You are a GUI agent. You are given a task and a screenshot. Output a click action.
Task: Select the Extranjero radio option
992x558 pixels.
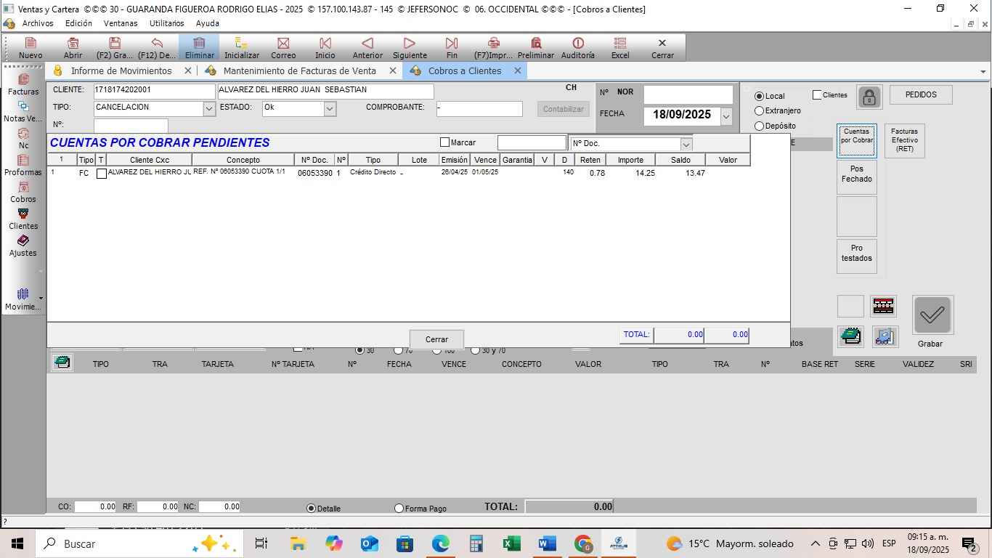point(760,111)
